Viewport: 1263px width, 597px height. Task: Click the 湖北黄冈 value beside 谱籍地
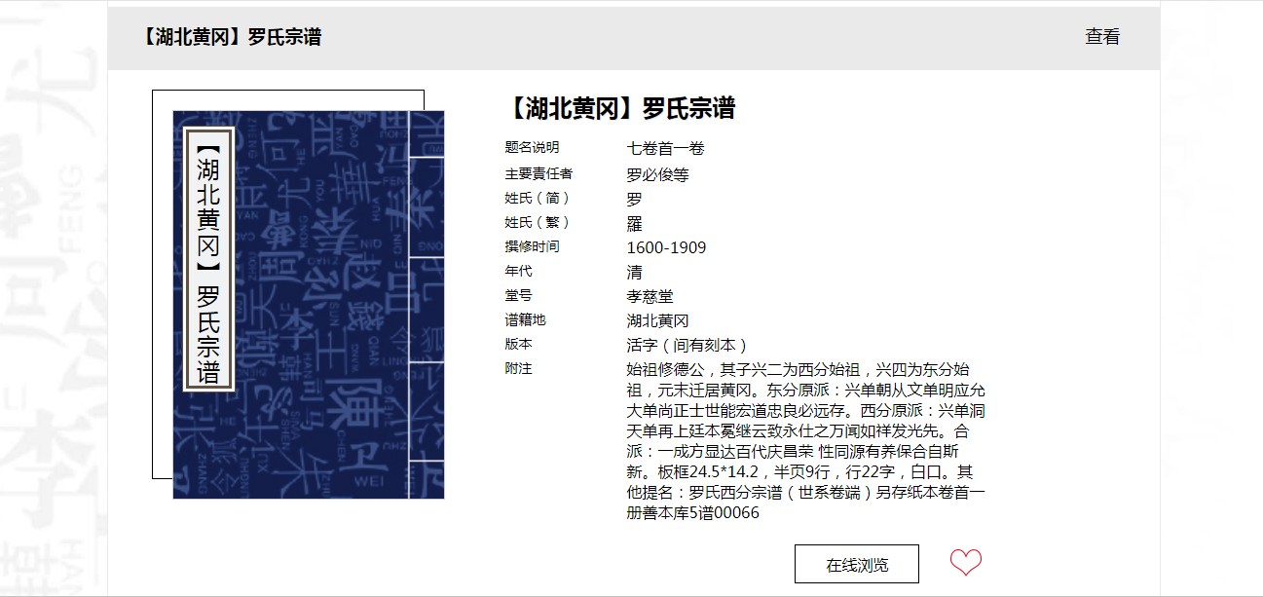point(657,320)
